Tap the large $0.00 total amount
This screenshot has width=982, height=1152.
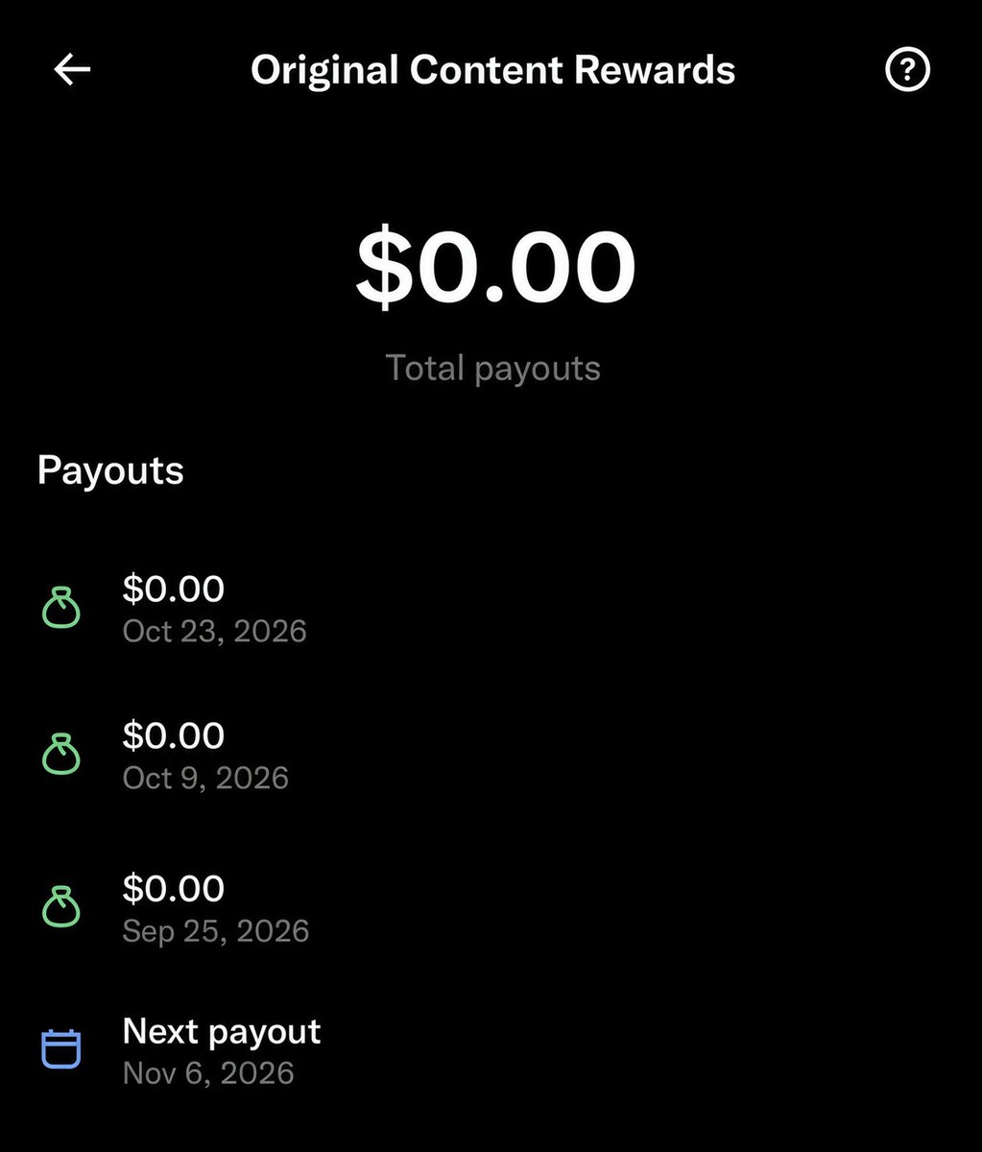[x=495, y=267]
